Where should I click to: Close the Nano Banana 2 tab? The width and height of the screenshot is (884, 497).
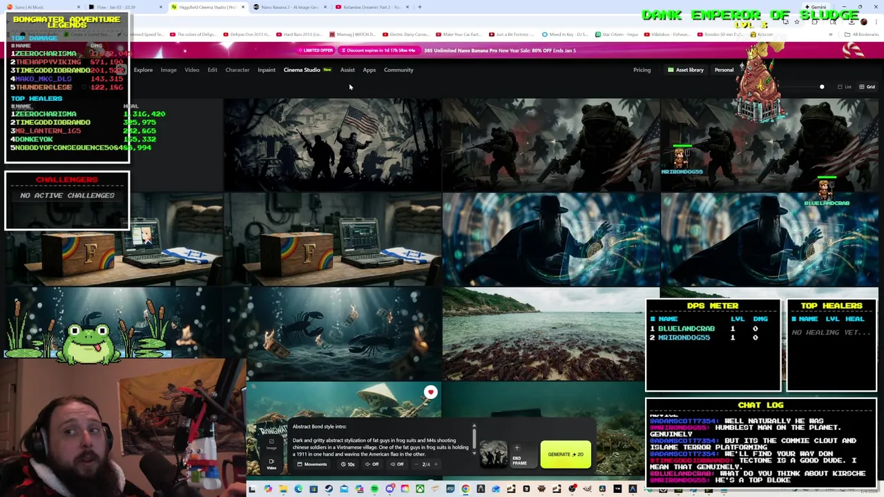325,7
